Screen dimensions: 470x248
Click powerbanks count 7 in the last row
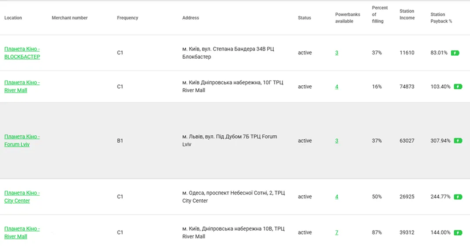click(336, 232)
